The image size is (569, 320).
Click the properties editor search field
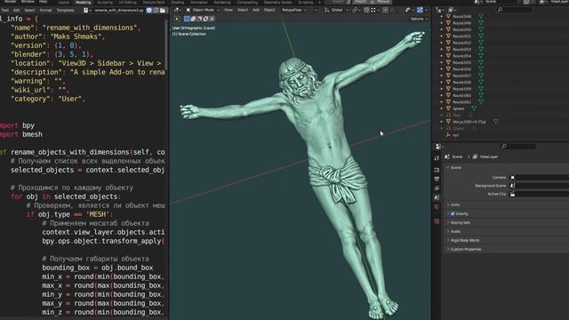pos(517,146)
